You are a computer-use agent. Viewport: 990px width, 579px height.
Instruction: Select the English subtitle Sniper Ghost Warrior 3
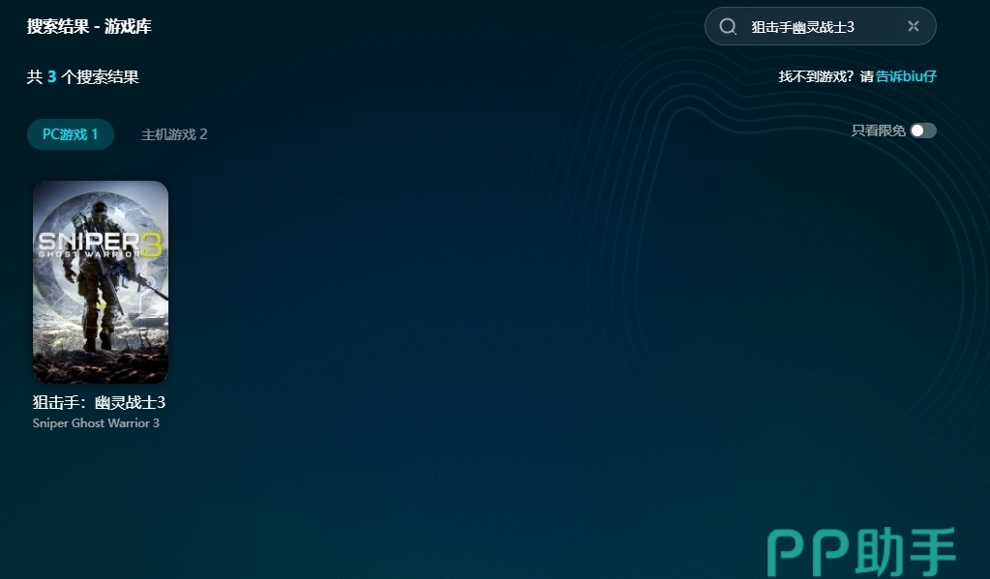pos(96,423)
